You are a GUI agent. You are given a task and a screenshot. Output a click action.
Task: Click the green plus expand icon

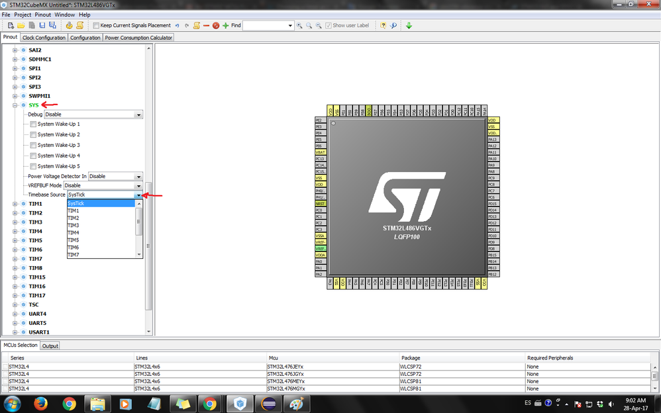pyautogui.click(x=226, y=25)
